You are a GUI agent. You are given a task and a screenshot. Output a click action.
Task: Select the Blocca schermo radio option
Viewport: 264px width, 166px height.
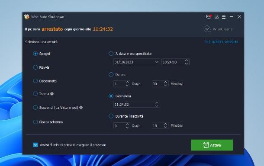(35, 122)
